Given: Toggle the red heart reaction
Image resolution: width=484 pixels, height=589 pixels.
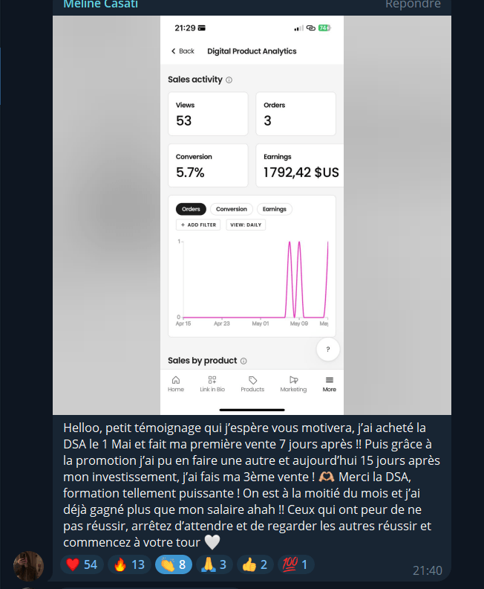Looking at the screenshot, I should pos(82,564).
